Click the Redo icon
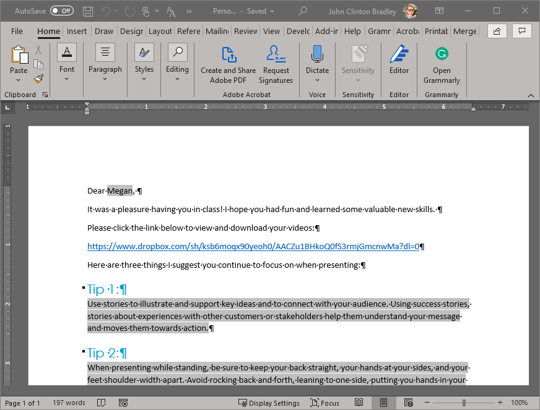 (x=129, y=11)
